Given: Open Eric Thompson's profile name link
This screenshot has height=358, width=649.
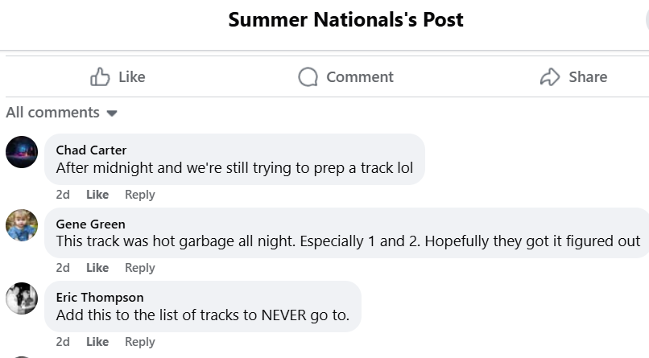Looking at the screenshot, I should coord(100,297).
